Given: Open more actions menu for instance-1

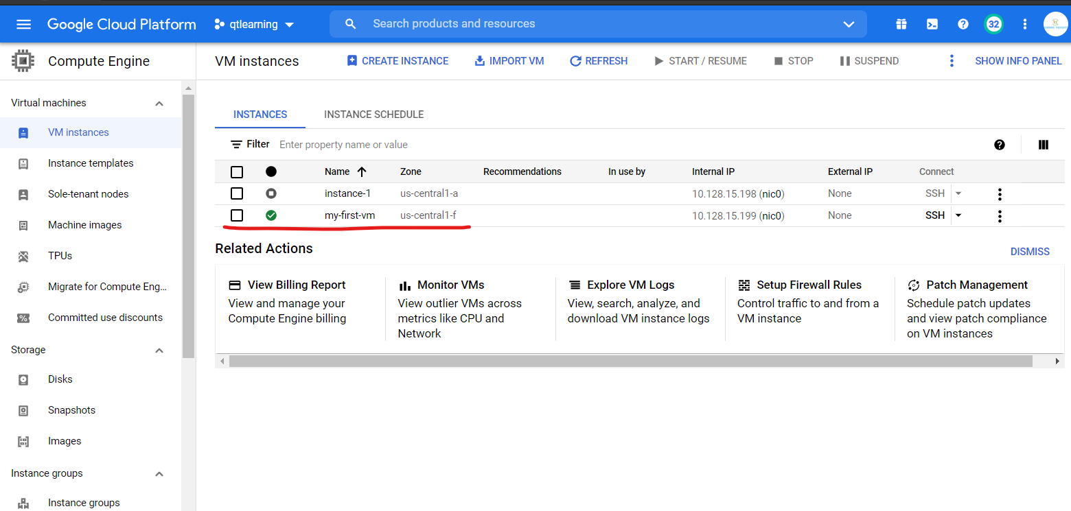Looking at the screenshot, I should point(1000,194).
